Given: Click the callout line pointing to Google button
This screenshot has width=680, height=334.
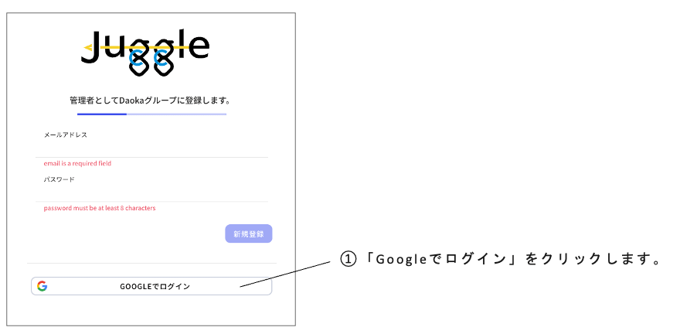Looking at the screenshot, I should click(x=286, y=274).
